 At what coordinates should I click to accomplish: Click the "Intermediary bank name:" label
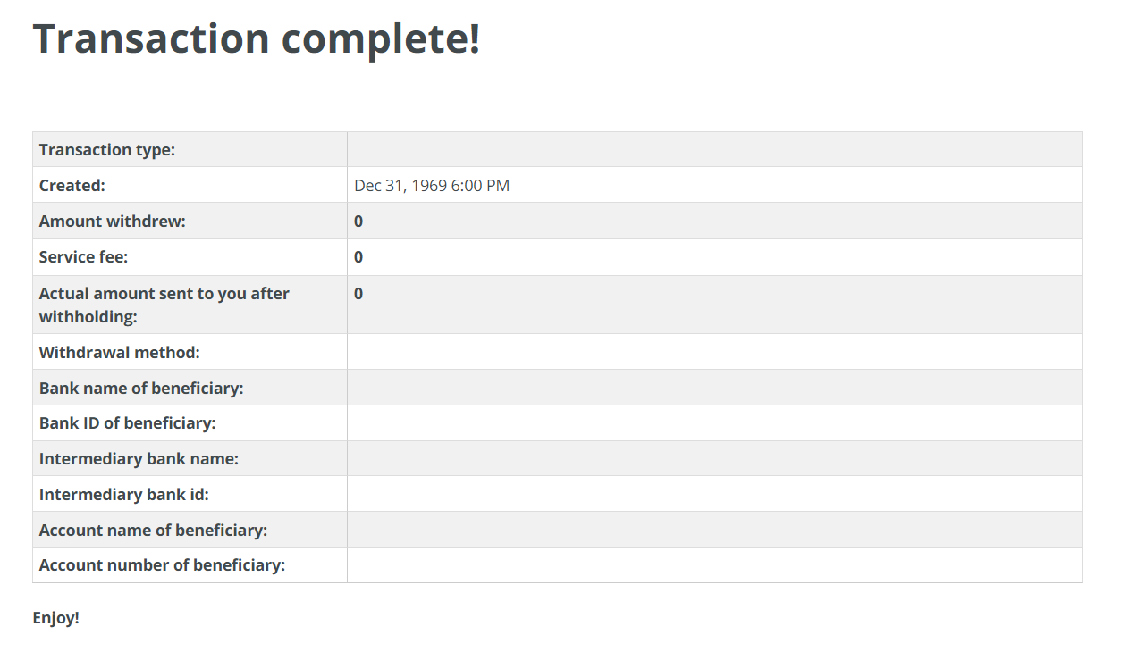coord(139,459)
